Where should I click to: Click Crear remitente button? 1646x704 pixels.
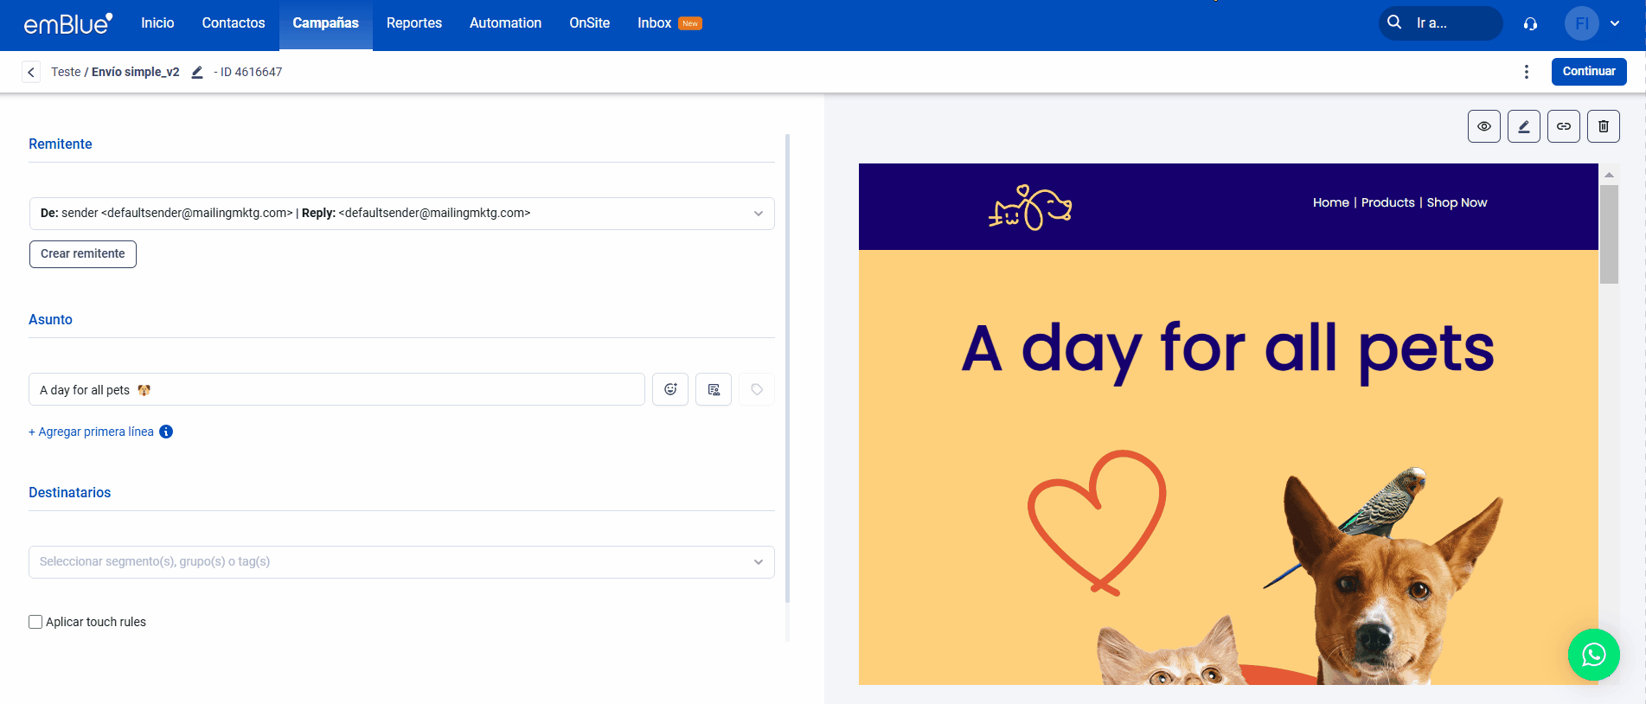pos(83,254)
